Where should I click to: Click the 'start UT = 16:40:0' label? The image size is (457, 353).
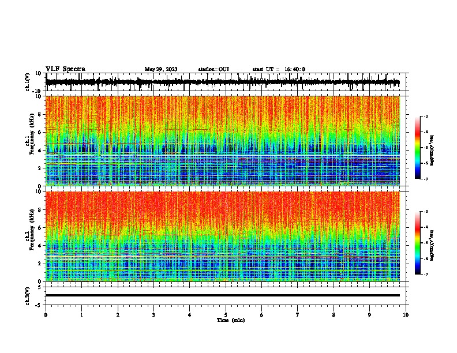click(x=279, y=69)
